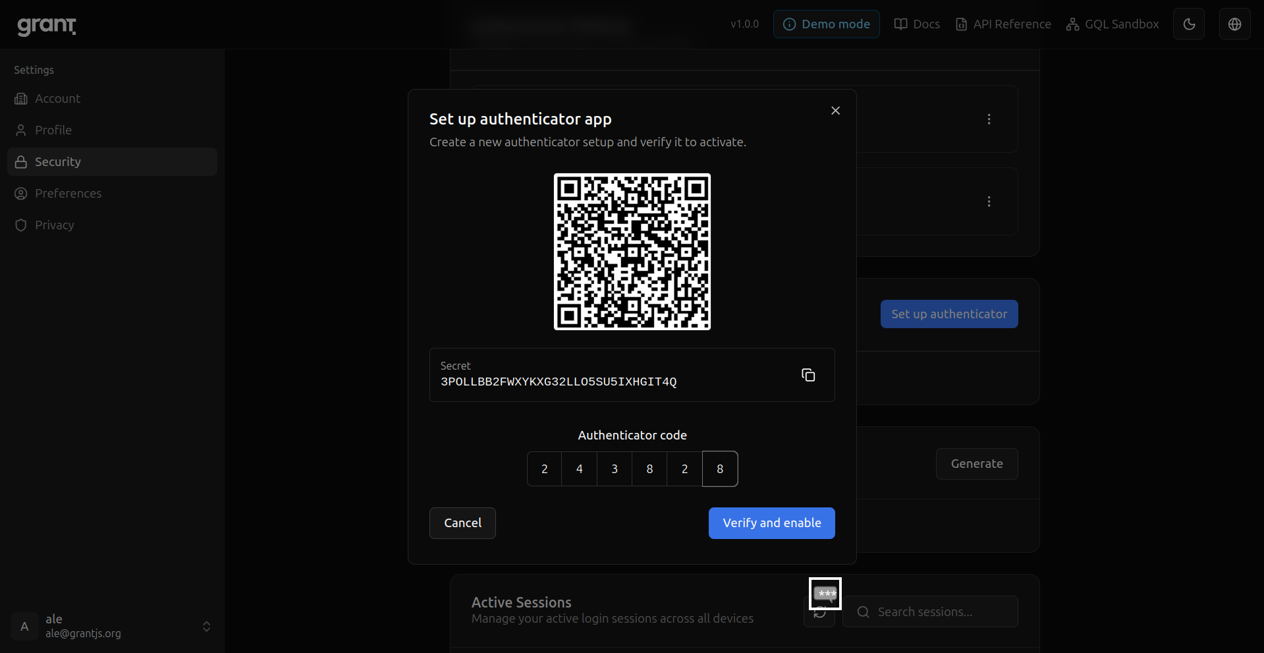The image size is (1264, 653).
Task: Close the authenticator setup dialog
Action: pyautogui.click(x=835, y=111)
